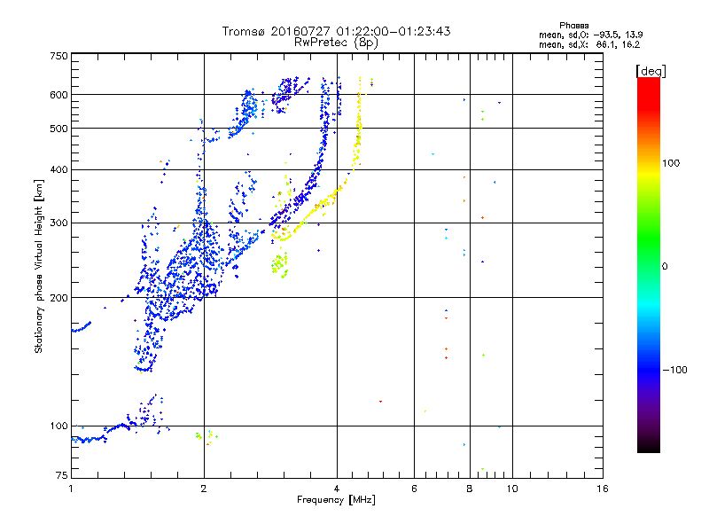The height and width of the screenshot is (532, 709).
Task: Click the x-axis tick label '2'
Action: click(204, 489)
